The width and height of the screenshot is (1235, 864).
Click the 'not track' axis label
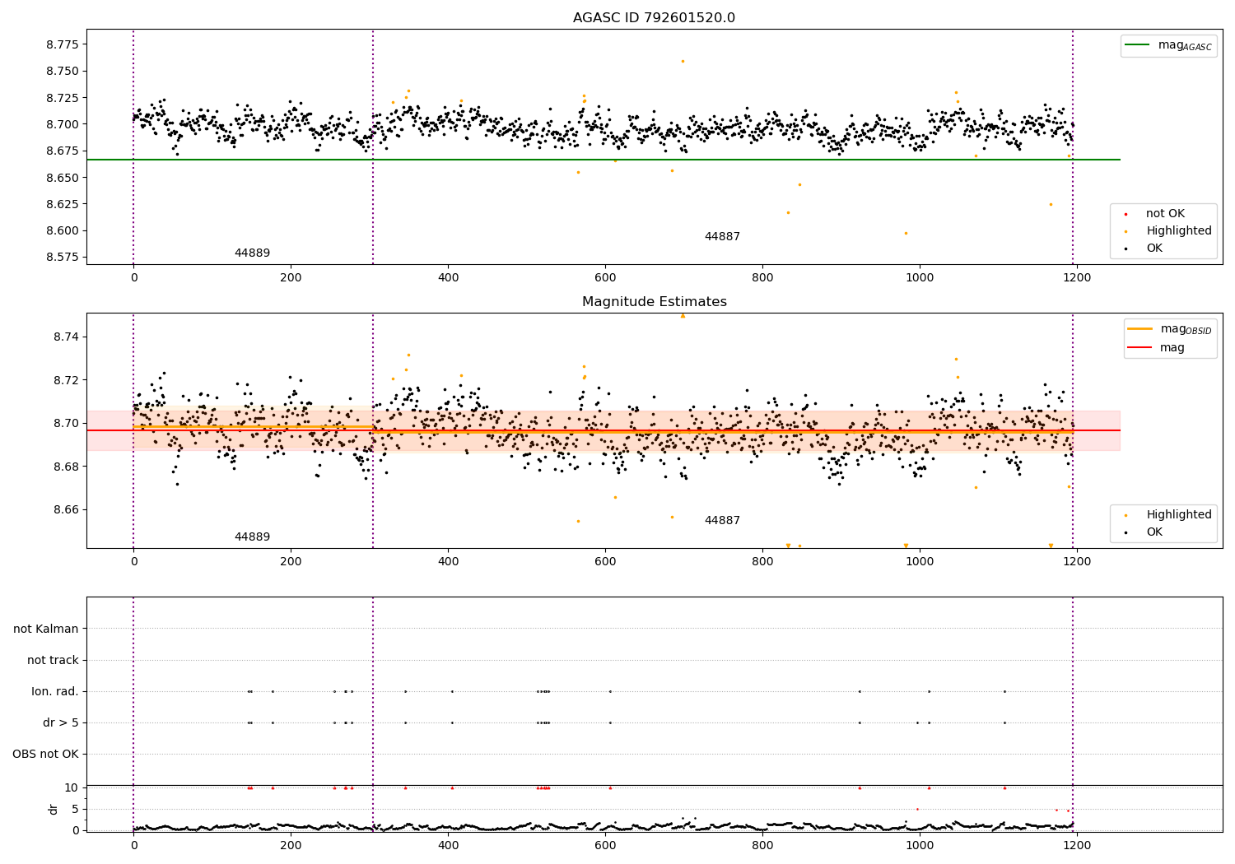click(x=53, y=660)
